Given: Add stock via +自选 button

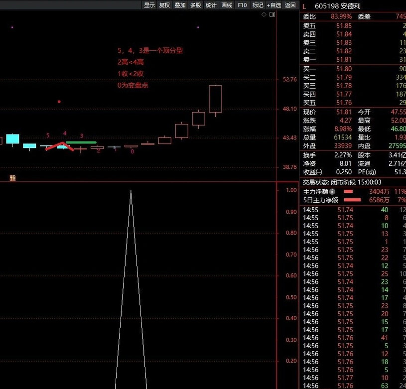Looking at the screenshot, I should coord(274,5).
